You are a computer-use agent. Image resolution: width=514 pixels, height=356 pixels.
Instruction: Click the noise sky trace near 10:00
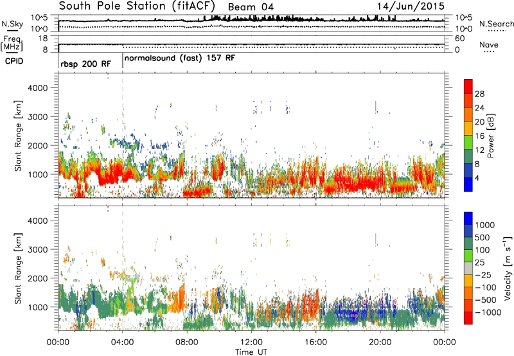(x=219, y=18)
